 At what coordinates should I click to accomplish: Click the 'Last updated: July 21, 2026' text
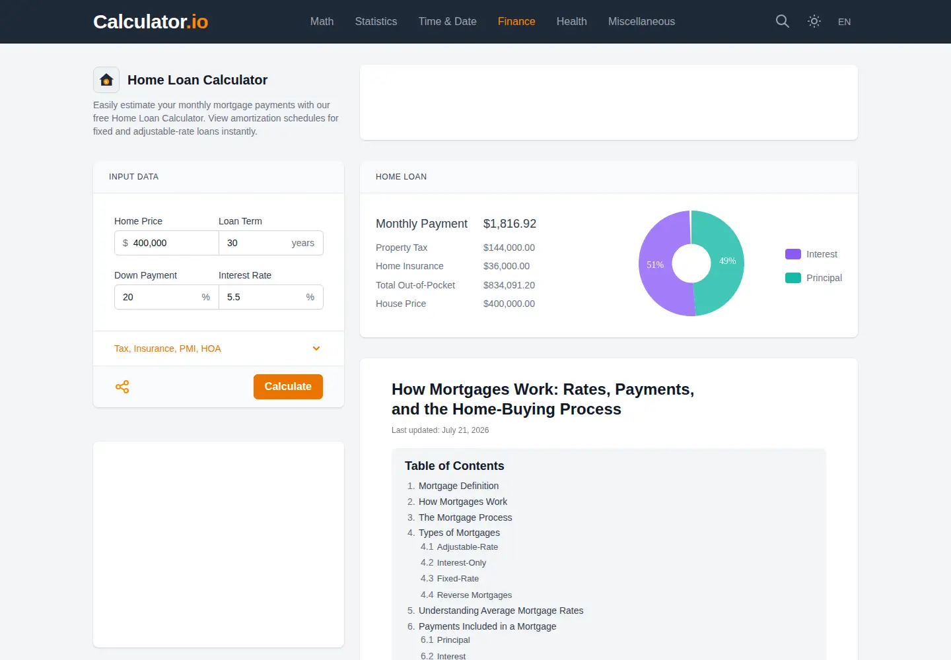pos(440,430)
